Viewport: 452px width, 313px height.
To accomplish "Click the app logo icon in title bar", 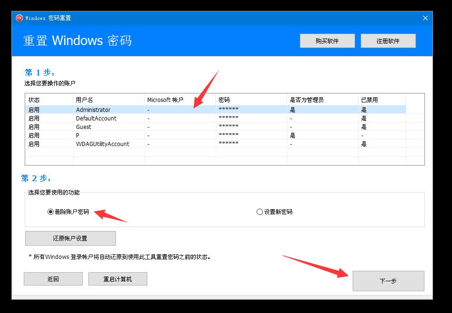I will coord(19,18).
